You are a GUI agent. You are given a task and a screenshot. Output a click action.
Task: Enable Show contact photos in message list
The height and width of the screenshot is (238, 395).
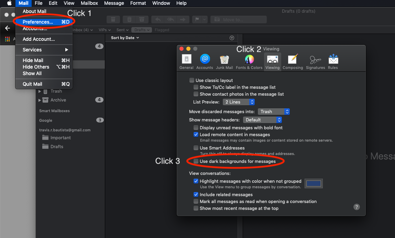click(196, 94)
